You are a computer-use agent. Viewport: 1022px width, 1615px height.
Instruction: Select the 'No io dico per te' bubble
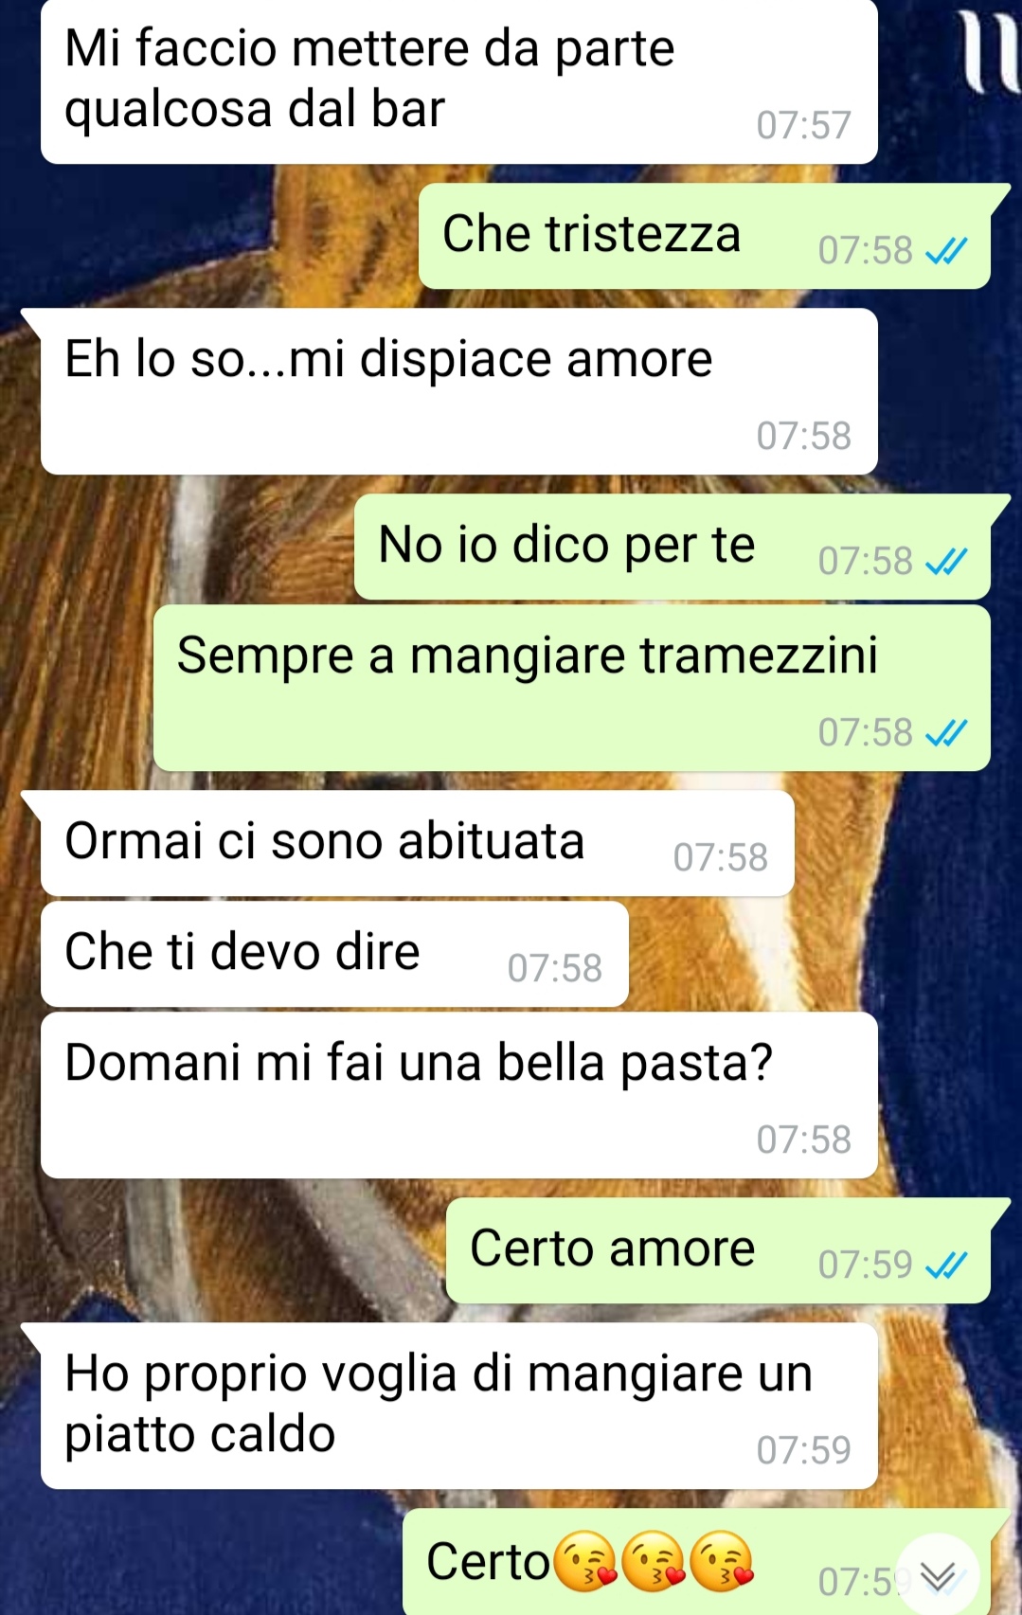tap(672, 547)
